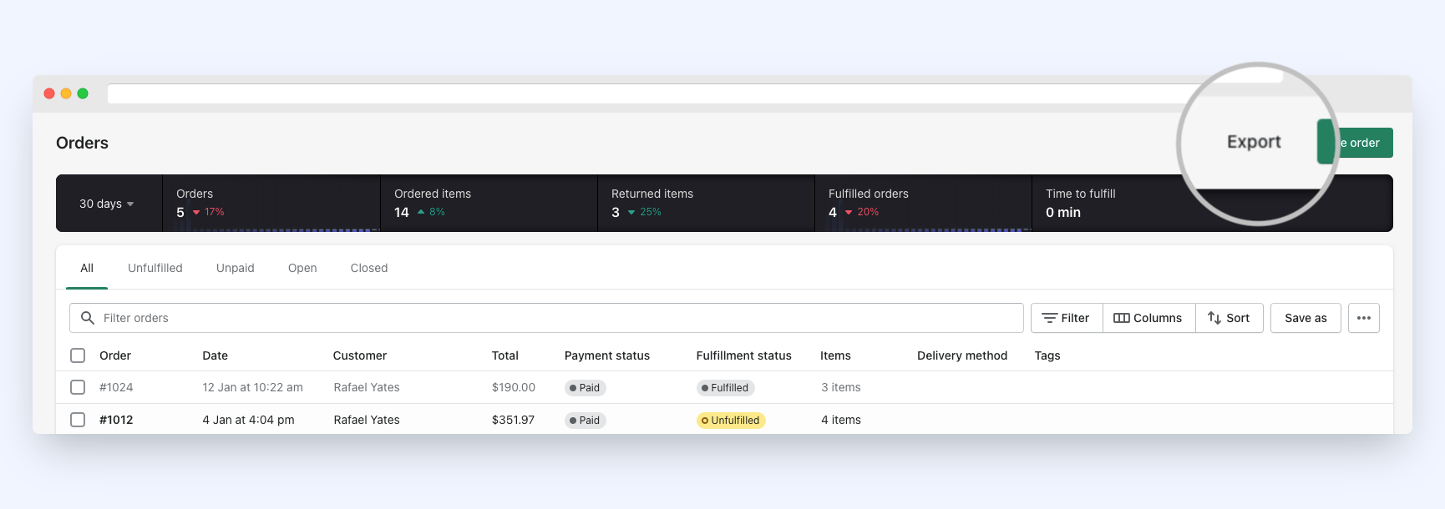This screenshot has height=509, width=1445.
Task: Switch to the All tab
Action: [87, 268]
